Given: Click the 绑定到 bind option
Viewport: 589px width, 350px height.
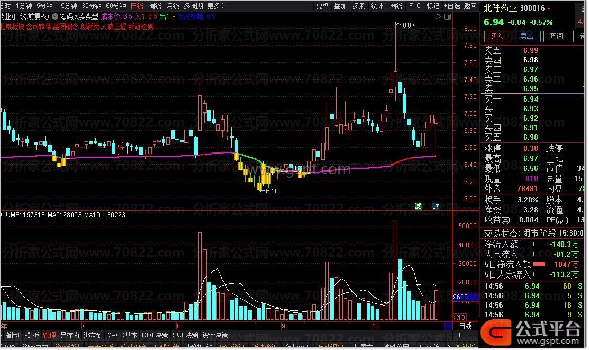Looking at the screenshot, I should tap(93, 335).
